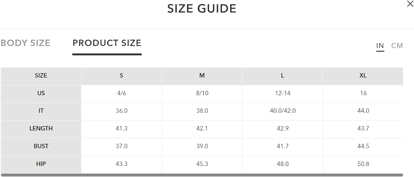Select the Product Size tab
Viewport: 414px width, 177px height.
(107, 43)
